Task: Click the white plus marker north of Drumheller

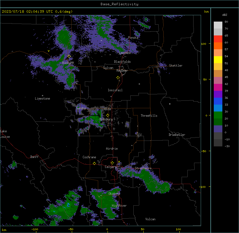Action: pos(170,104)
